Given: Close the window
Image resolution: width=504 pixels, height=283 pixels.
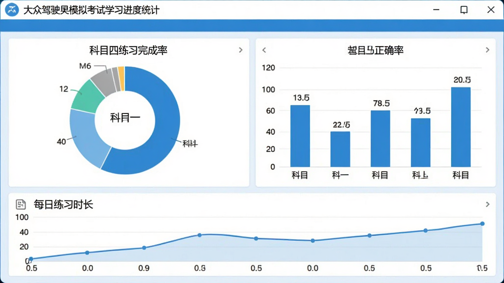Looking at the screenshot, I should point(491,10).
